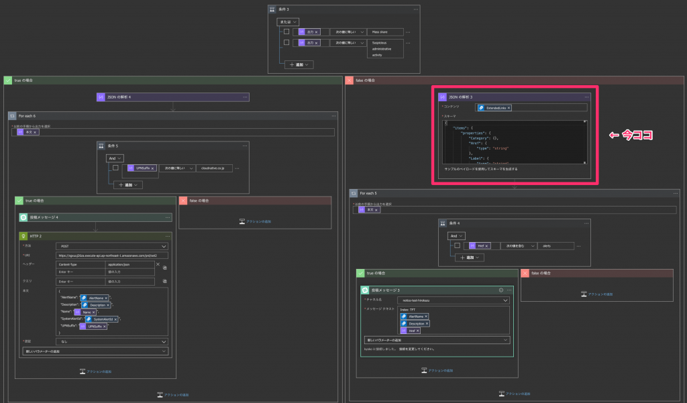Switch header input to text mode
Image resolution: width=687 pixels, height=403 pixels.
[165, 268]
